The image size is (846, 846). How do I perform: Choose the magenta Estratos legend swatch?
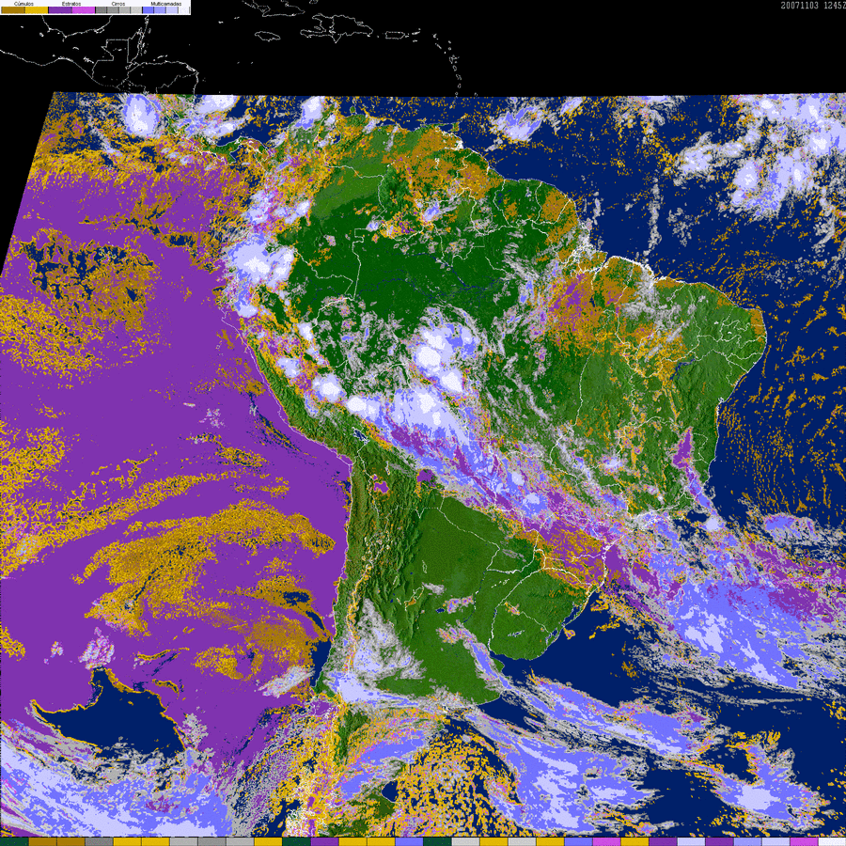[84, 10]
